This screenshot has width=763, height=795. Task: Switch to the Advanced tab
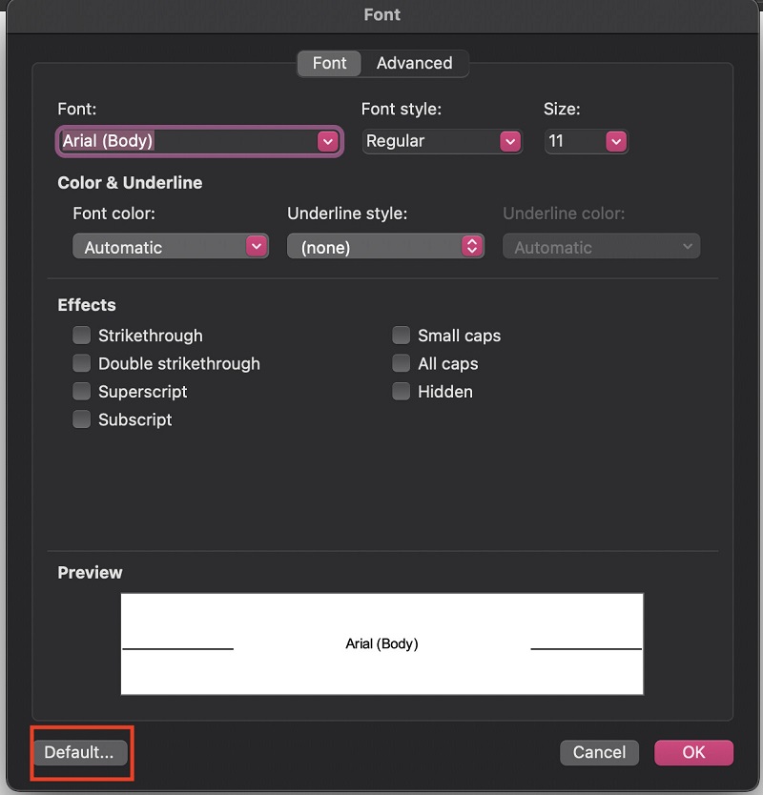click(x=414, y=63)
